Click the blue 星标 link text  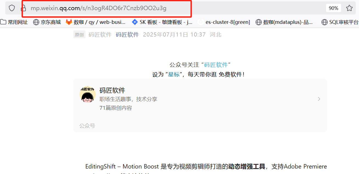(174, 74)
